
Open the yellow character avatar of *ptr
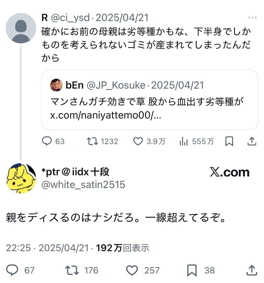point(21,178)
